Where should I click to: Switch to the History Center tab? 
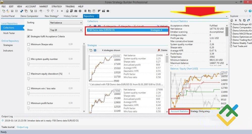point(71,16)
